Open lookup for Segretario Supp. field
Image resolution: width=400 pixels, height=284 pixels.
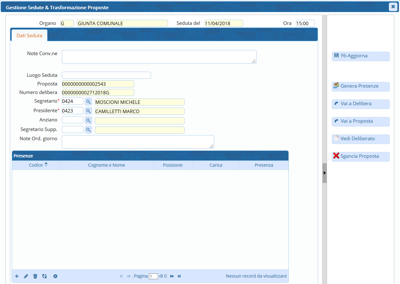click(88, 130)
